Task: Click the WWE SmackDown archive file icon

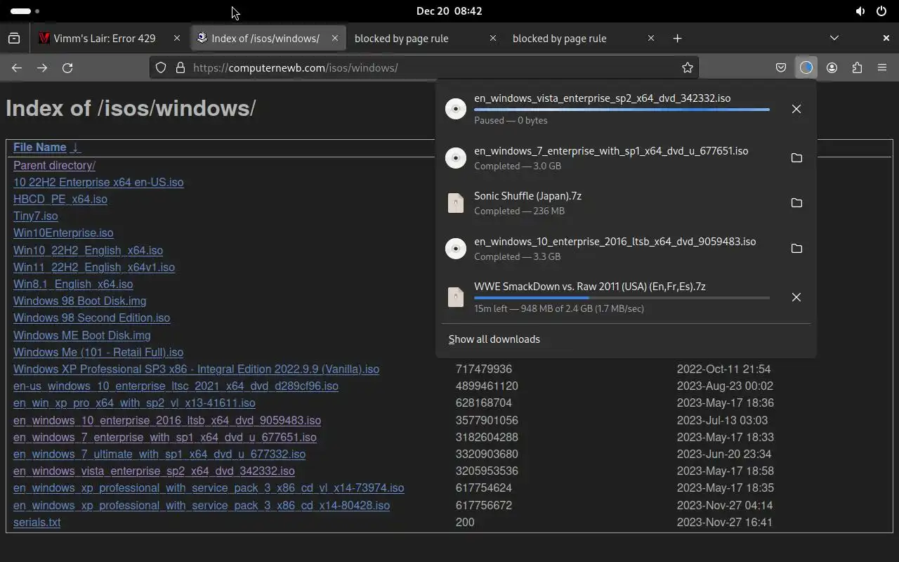Action: [x=456, y=297]
